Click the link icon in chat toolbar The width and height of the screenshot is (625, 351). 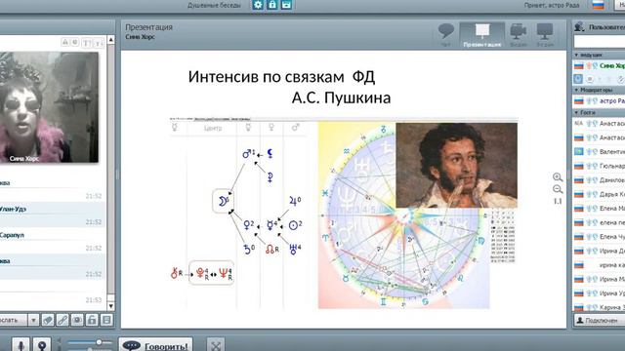point(62,320)
